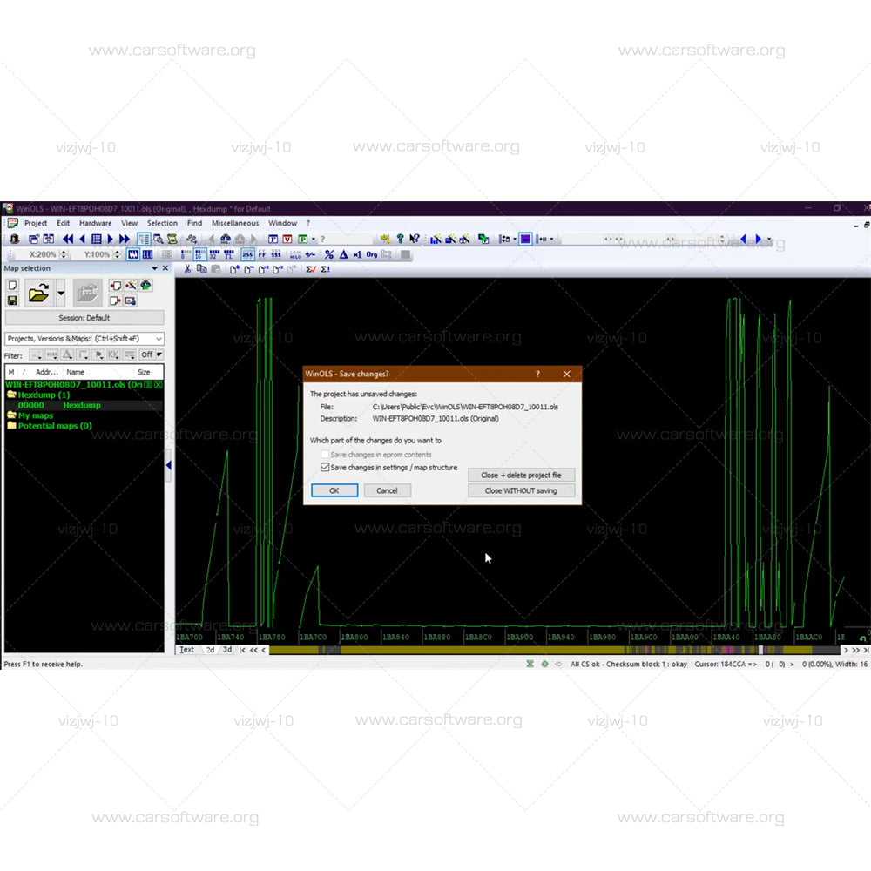Click the teal help question mark icon
Image resolution: width=871 pixels, height=871 pixels.
coord(400,239)
